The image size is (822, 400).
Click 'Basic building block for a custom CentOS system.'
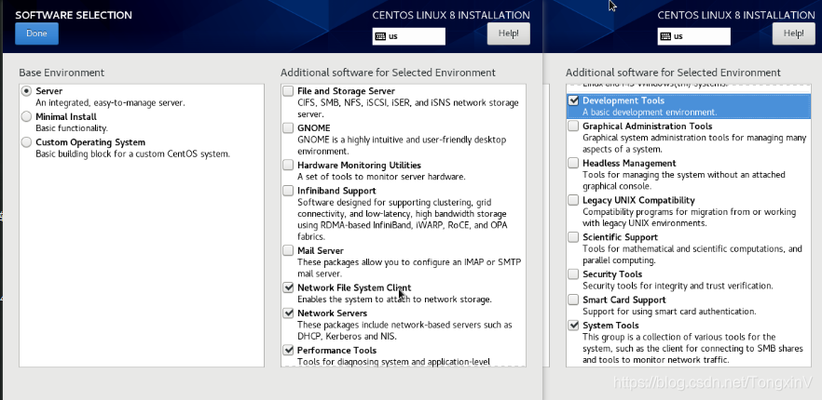click(x=132, y=154)
